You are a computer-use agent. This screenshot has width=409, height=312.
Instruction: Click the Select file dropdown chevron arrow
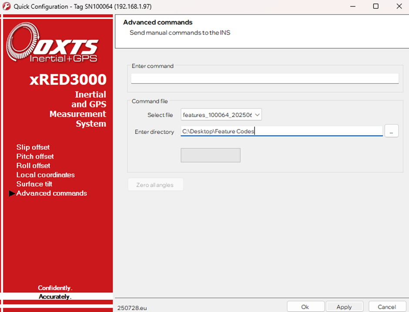click(x=256, y=114)
